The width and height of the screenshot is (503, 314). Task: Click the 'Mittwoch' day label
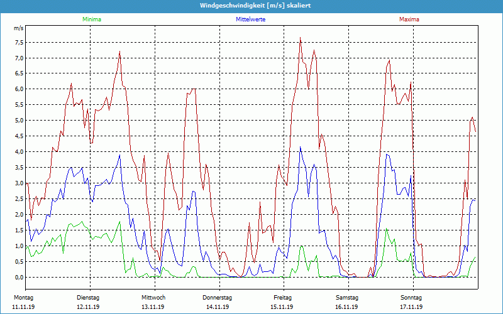153,298
